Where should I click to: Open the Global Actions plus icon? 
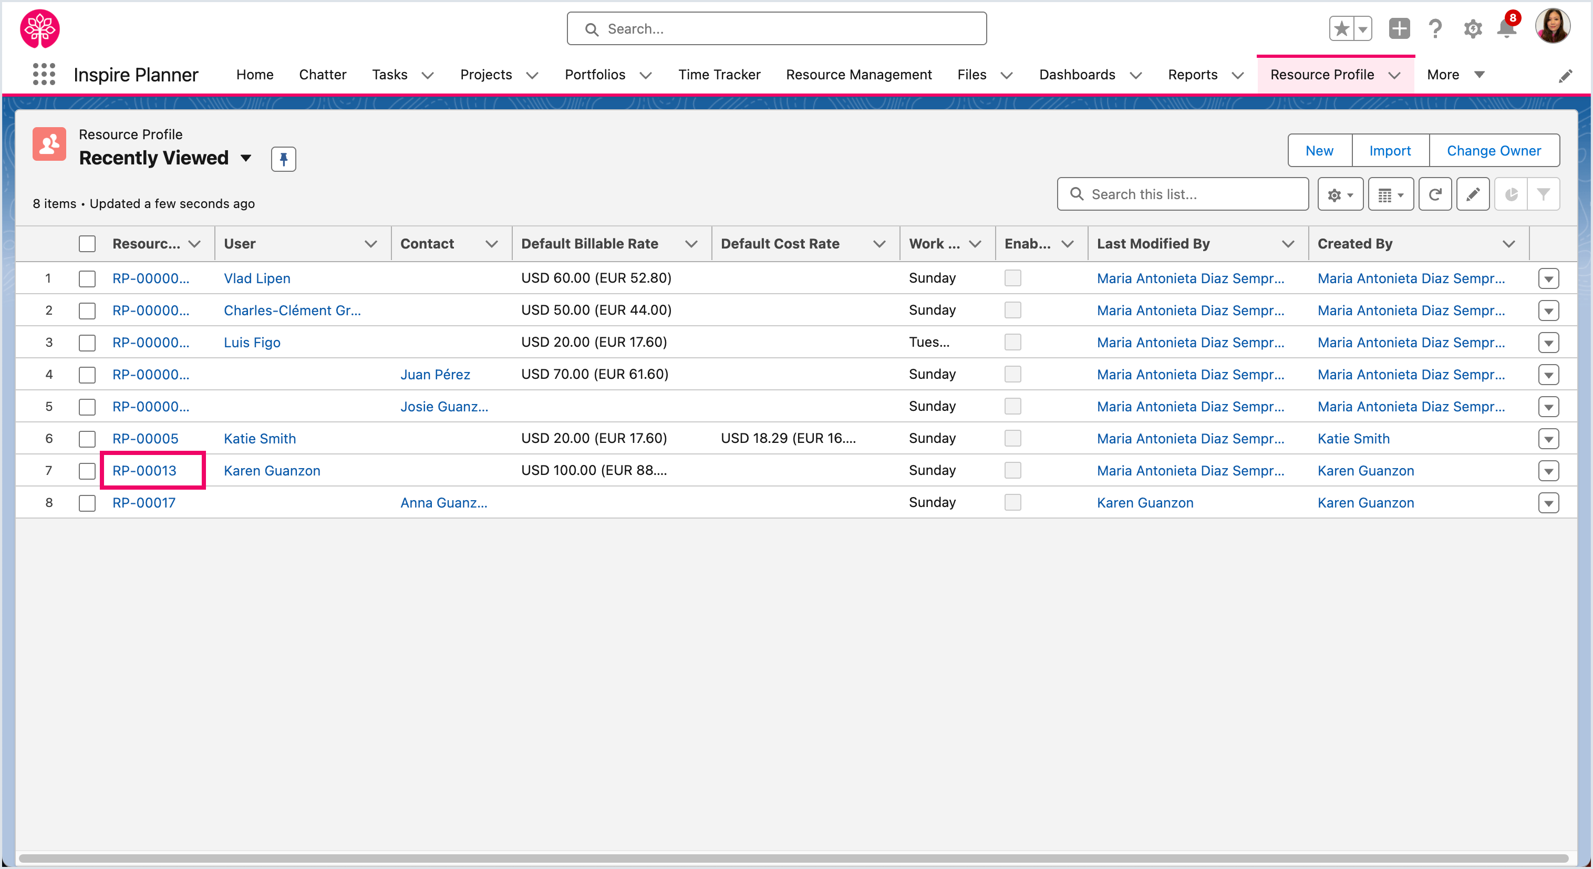point(1399,28)
